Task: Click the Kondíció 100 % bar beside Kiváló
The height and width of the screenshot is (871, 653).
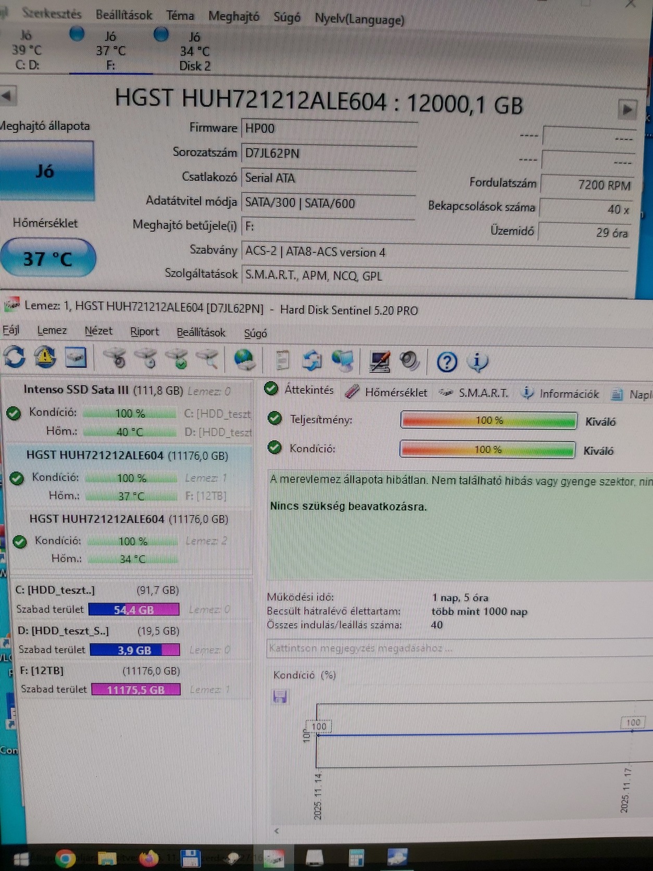Action: click(487, 450)
